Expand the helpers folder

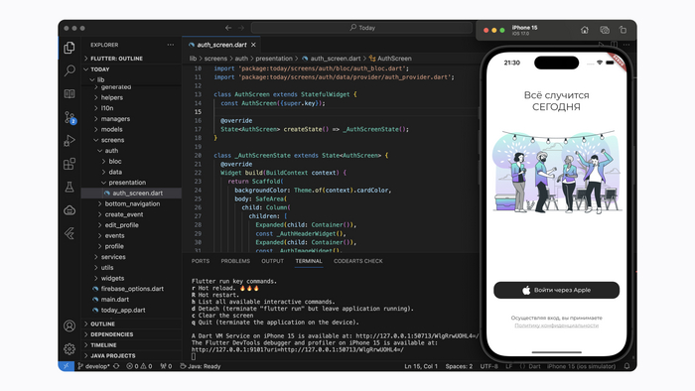tap(132, 97)
